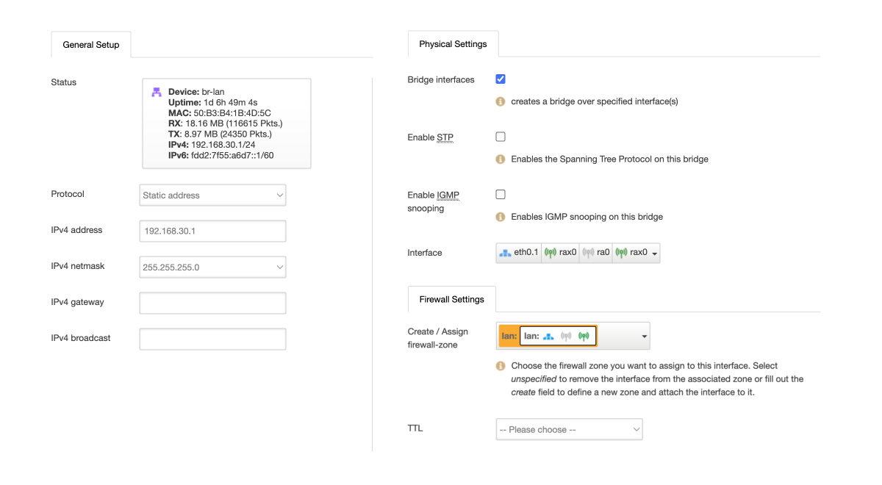This screenshot has width=882, height=485.
Task: Expand the IPv4 netmask dropdown
Action: (212, 267)
